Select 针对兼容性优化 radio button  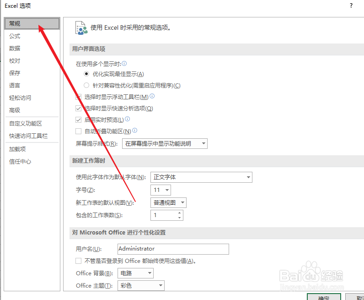click(86, 85)
